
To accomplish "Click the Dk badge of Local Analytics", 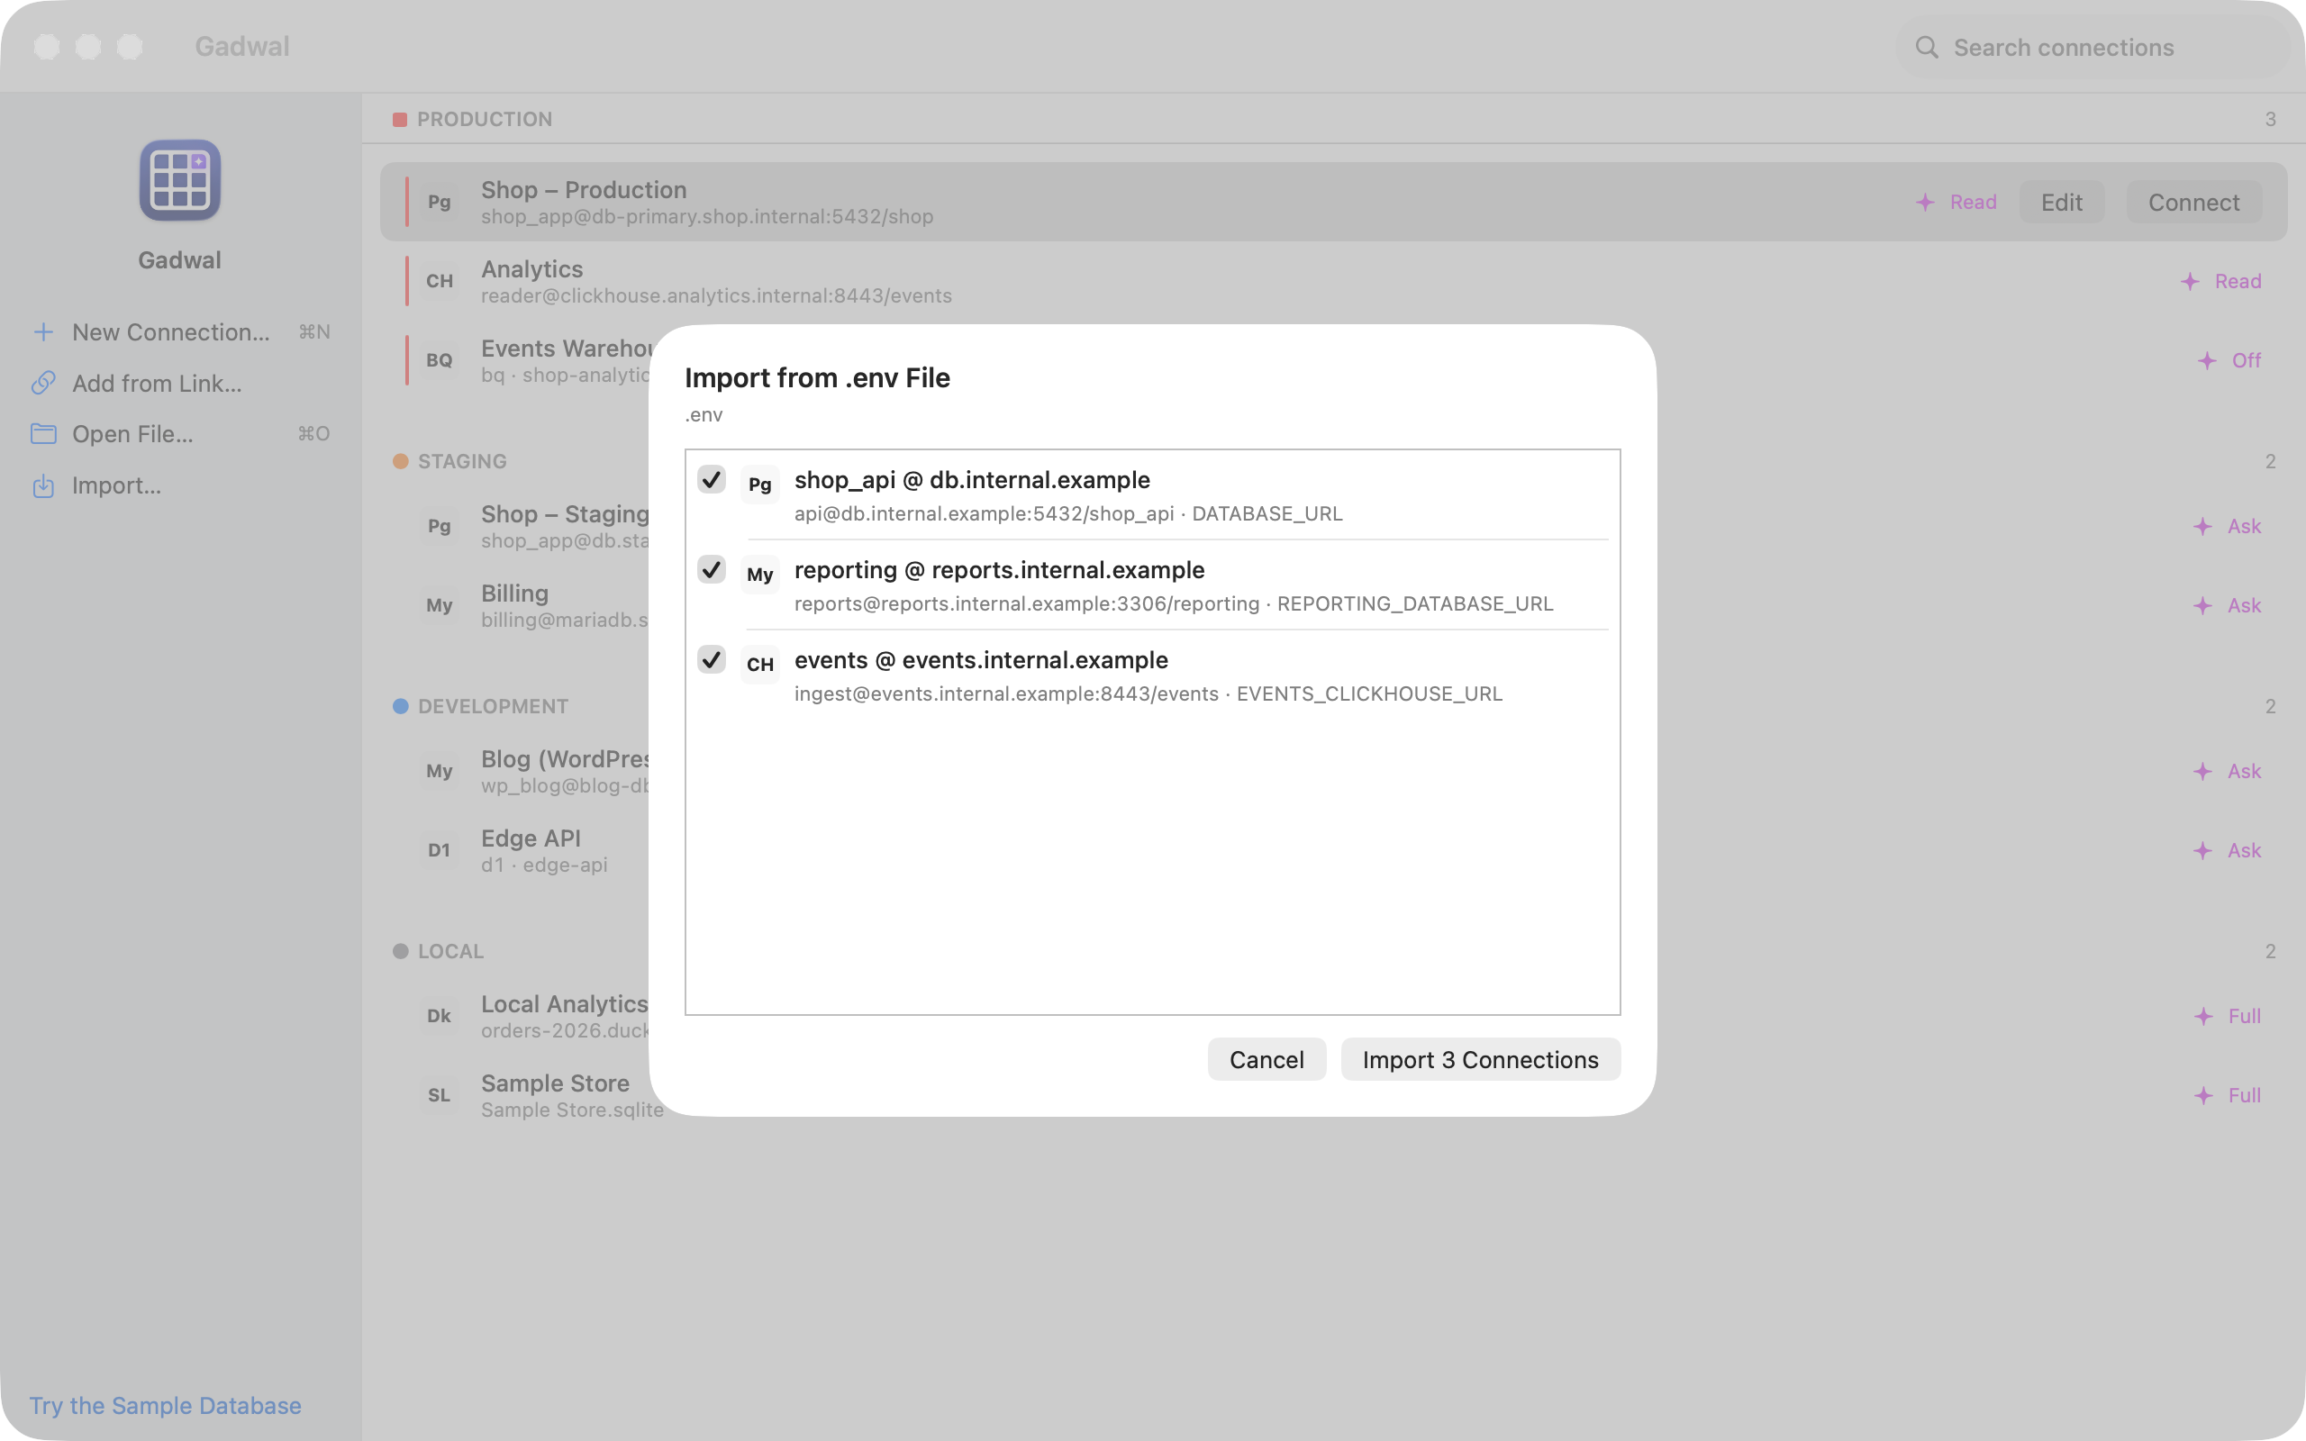I will 440,1016.
